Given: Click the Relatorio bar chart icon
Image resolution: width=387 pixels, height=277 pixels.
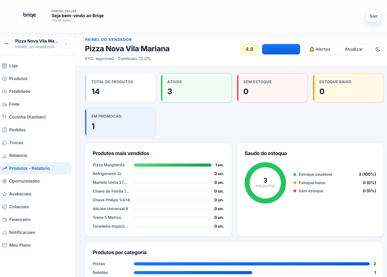Looking at the screenshot, I should click(x=4, y=155).
